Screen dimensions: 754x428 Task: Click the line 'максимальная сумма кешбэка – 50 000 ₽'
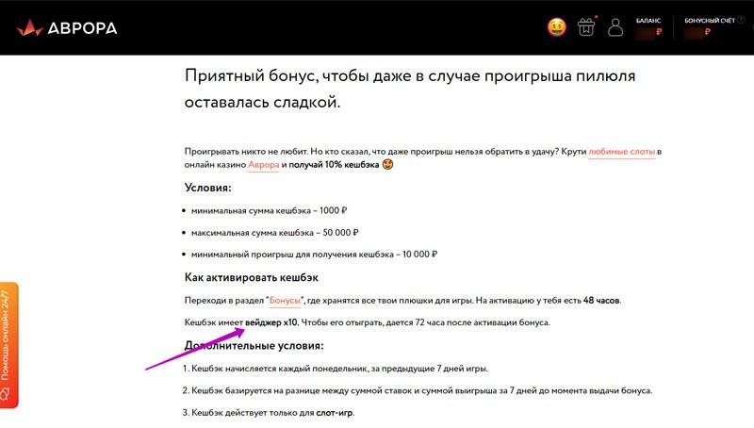tap(274, 233)
